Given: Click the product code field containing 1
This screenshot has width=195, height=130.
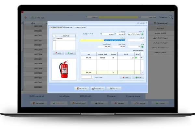Looking at the screenshot, I should coord(136,40).
